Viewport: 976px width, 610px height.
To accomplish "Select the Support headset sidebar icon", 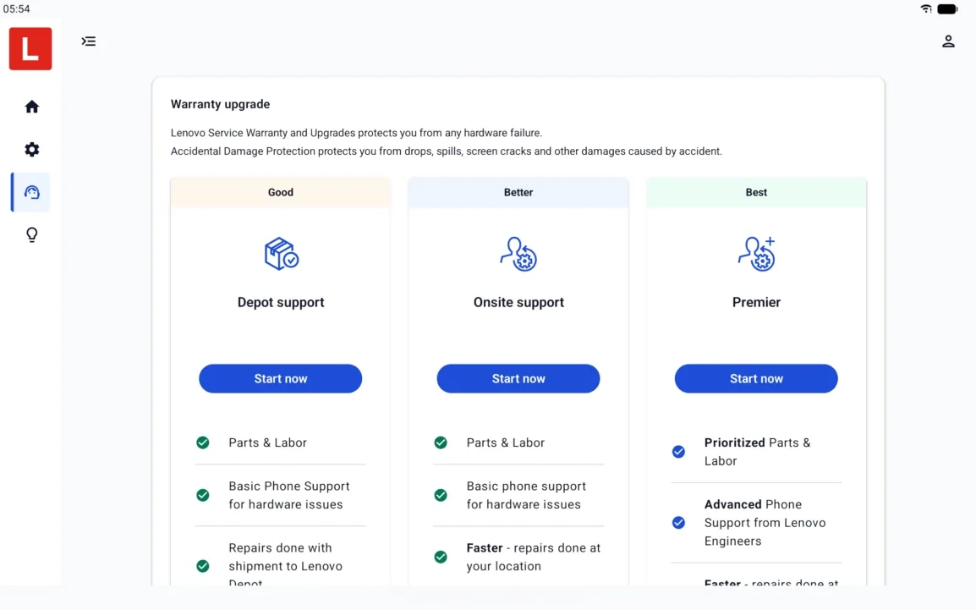I will pos(32,192).
